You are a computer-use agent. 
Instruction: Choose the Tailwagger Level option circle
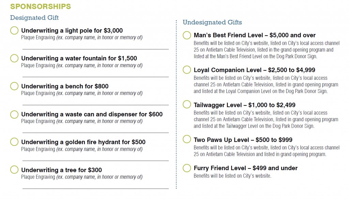[187, 104]
